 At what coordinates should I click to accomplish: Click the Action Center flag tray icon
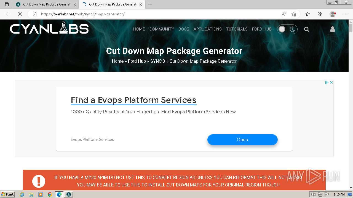pyautogui.click(x=326, y=194)
